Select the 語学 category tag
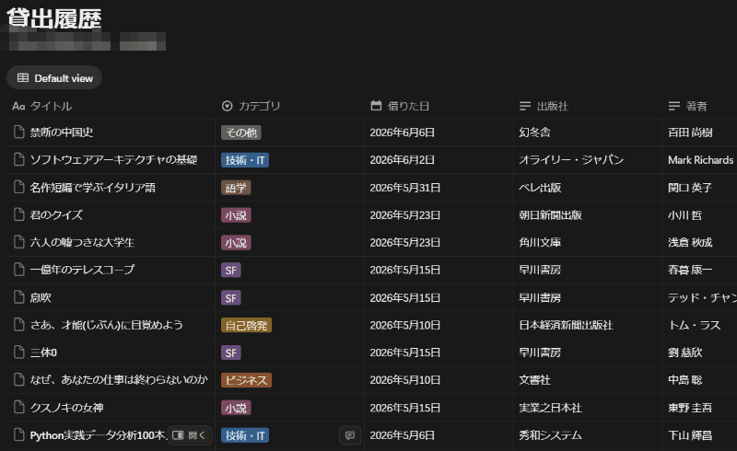 (236, 188)
